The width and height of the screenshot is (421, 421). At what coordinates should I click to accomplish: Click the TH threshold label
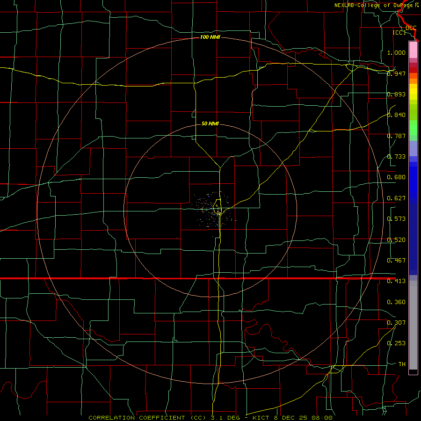point(402,364)
